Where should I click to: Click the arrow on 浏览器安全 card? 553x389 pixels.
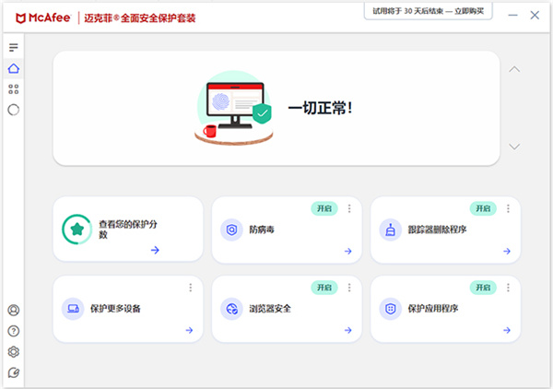tap(347, 330)
